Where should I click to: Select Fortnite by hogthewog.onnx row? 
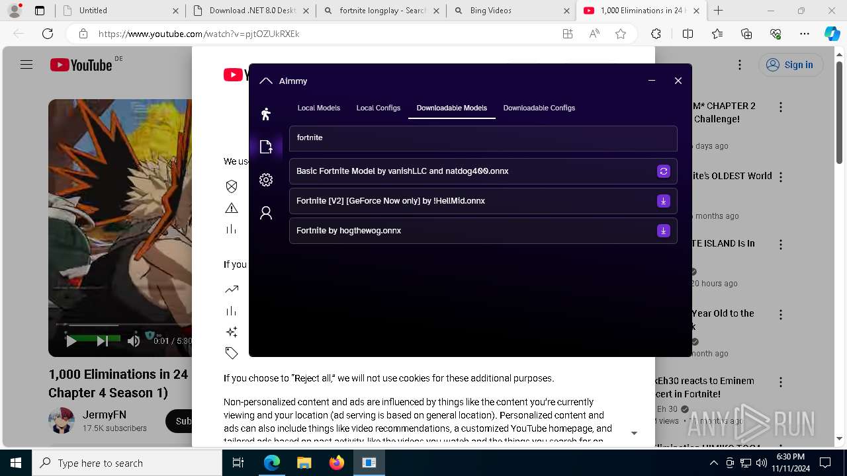483,231
